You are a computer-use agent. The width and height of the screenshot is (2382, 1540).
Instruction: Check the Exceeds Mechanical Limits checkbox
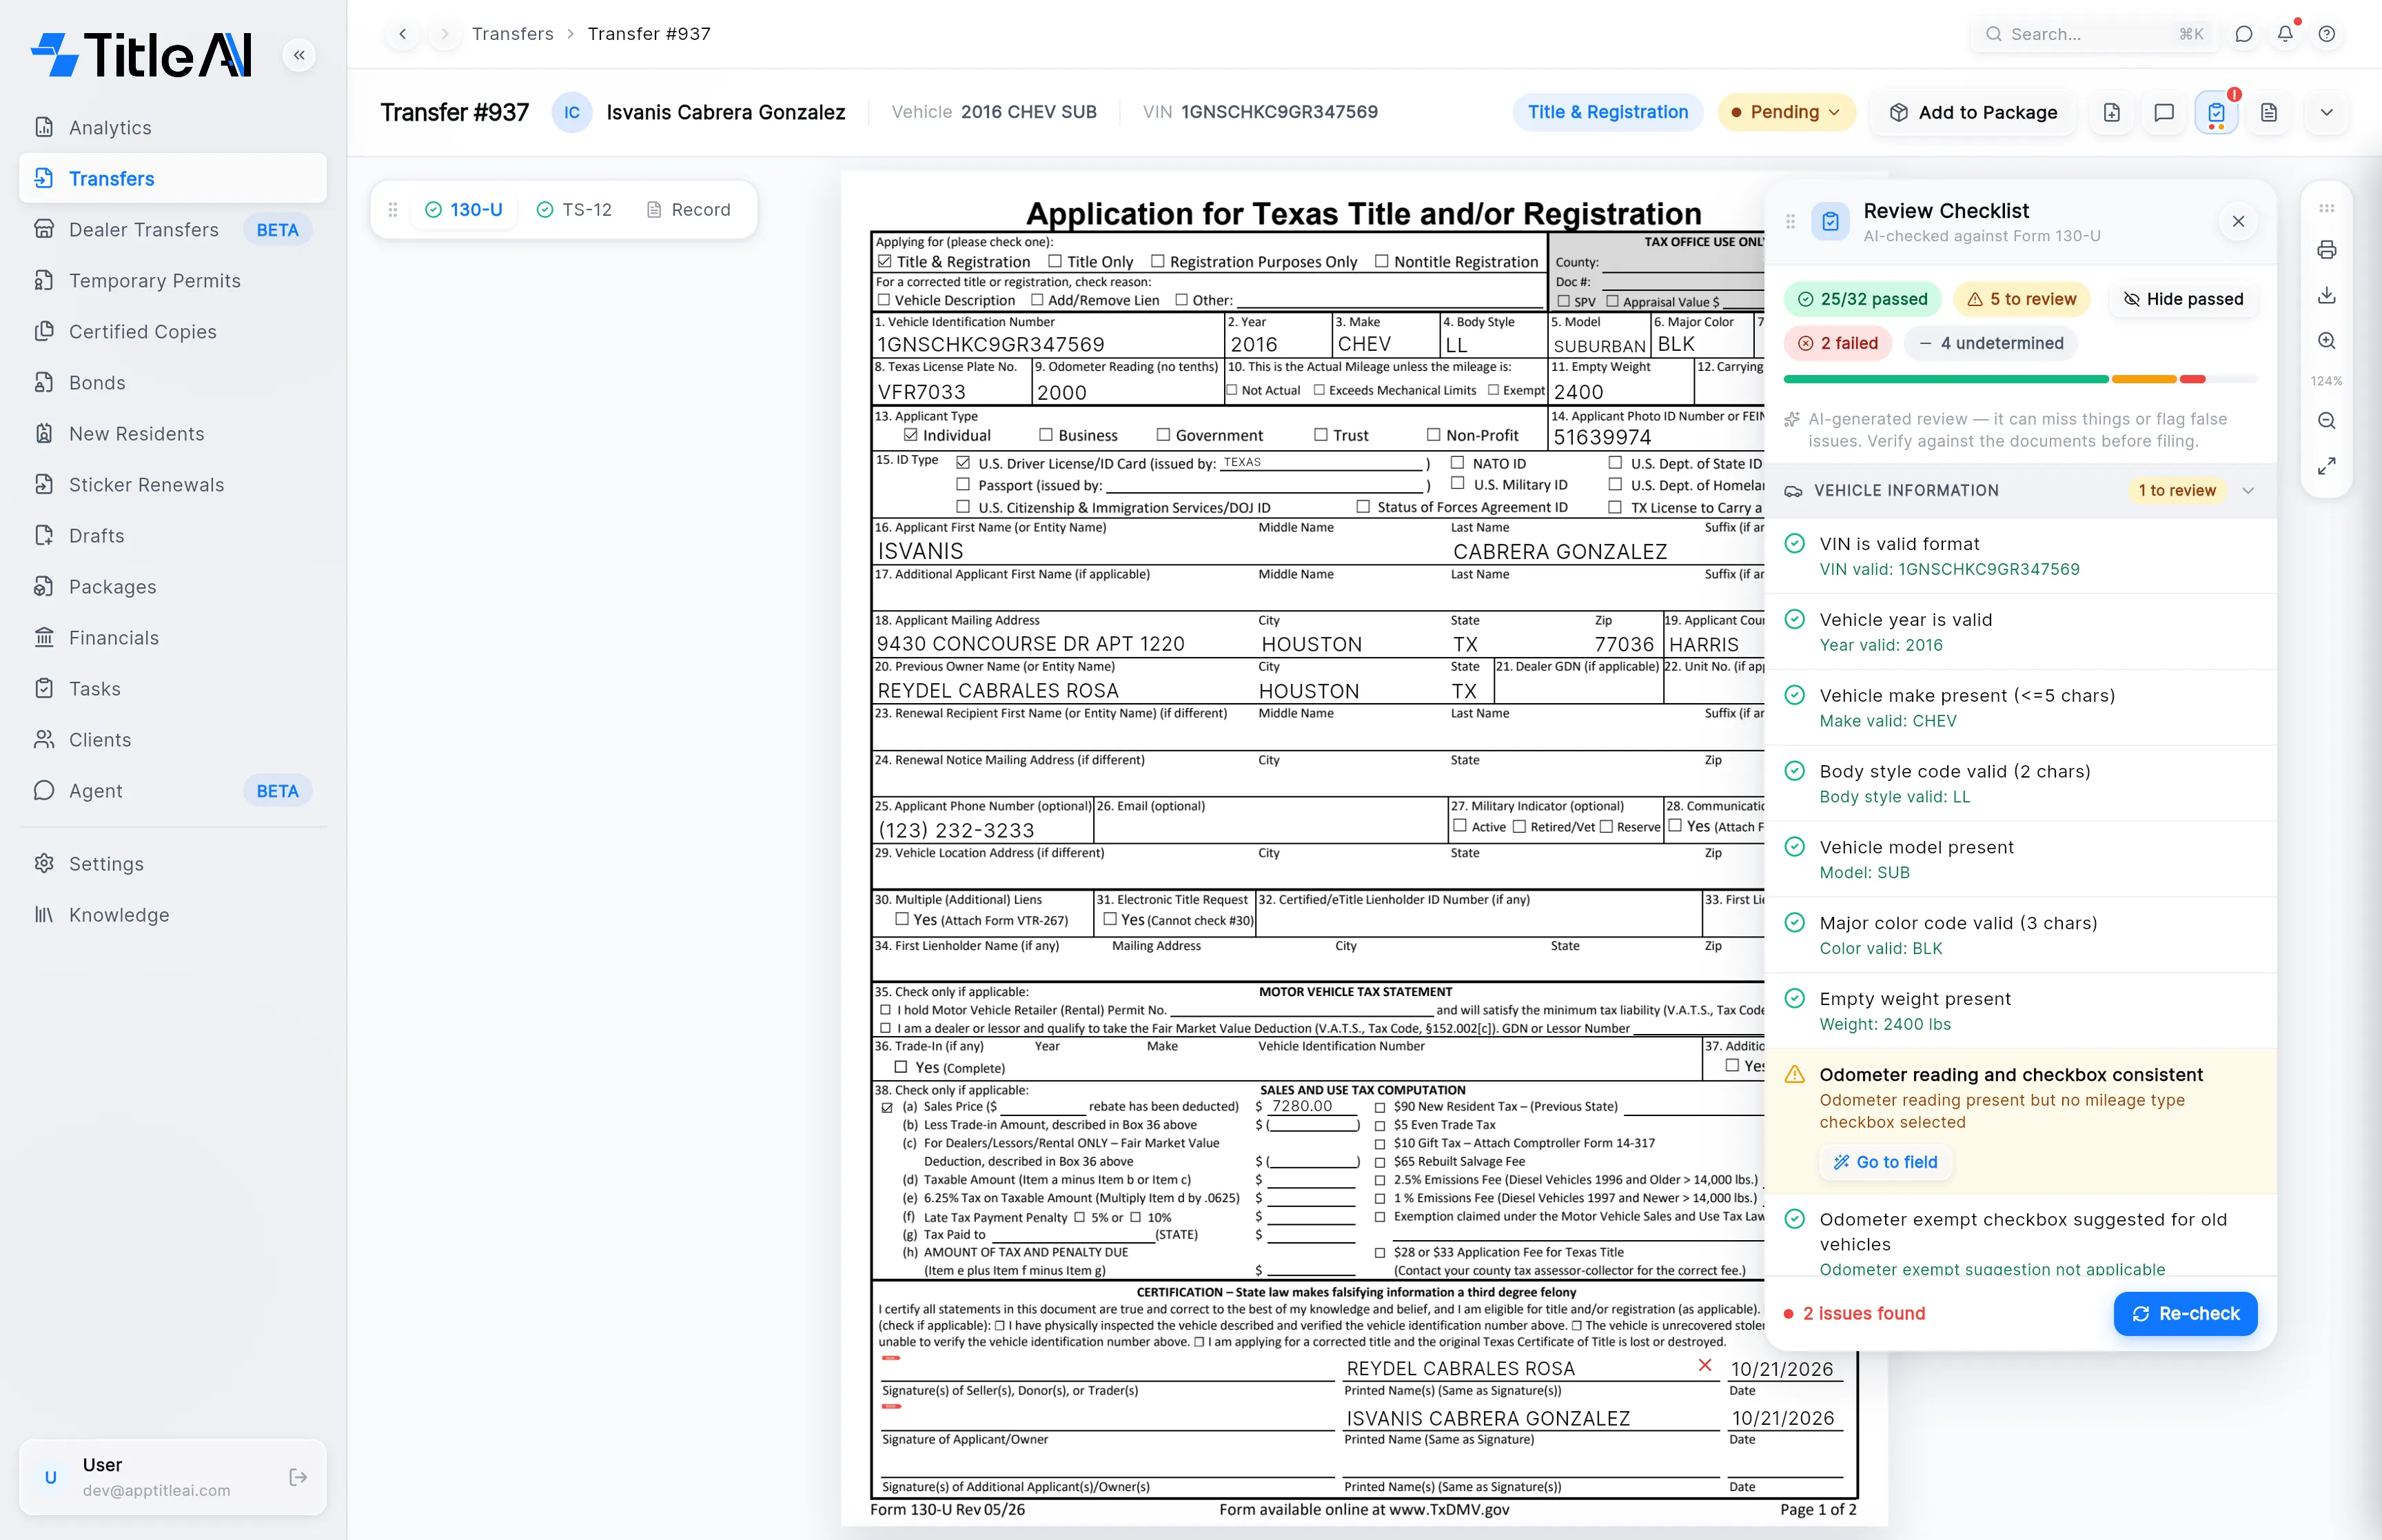1319,390
